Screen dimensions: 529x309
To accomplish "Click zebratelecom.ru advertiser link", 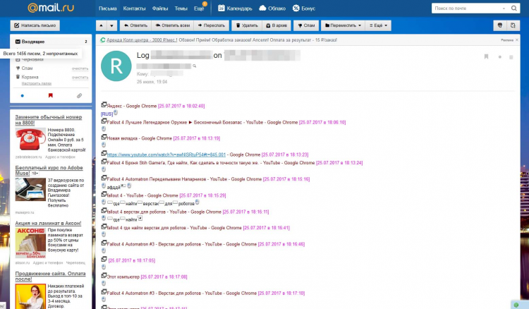I will coord(29,157).
